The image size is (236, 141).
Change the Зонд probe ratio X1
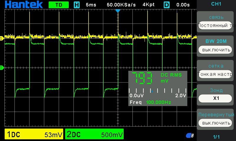pyautogui.click(x=215, y=98)
